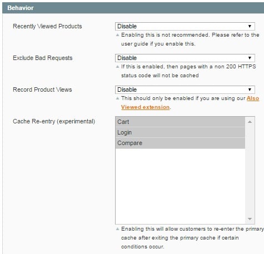Open the Record Product Views dropdown
Viewport: 264px width, 254px height.
tap(185, 89)
